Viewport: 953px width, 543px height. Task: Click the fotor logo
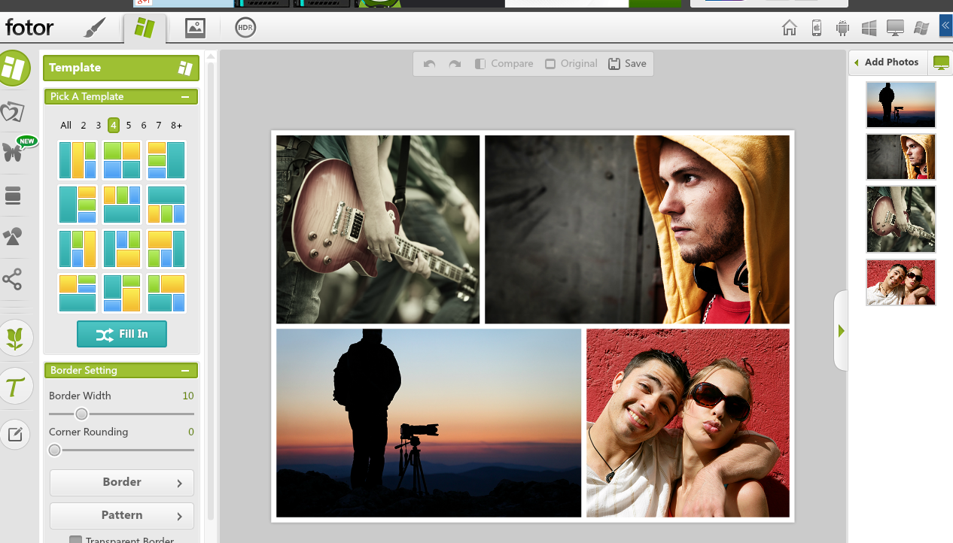tap(29, 28)
